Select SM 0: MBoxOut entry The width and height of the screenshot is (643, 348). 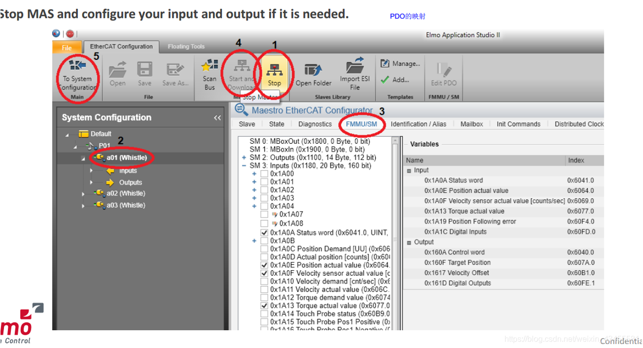point(310,141)
